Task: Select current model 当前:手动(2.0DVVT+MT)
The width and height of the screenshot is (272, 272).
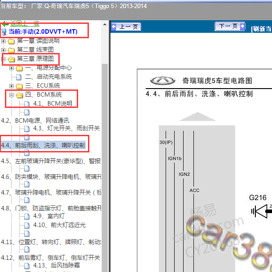Action: click(x=43, y=31)
